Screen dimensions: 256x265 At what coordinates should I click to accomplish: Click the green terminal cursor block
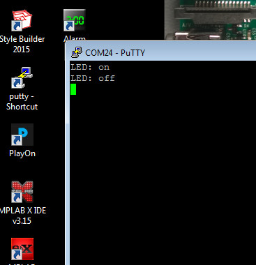click(x=73, y=89)
